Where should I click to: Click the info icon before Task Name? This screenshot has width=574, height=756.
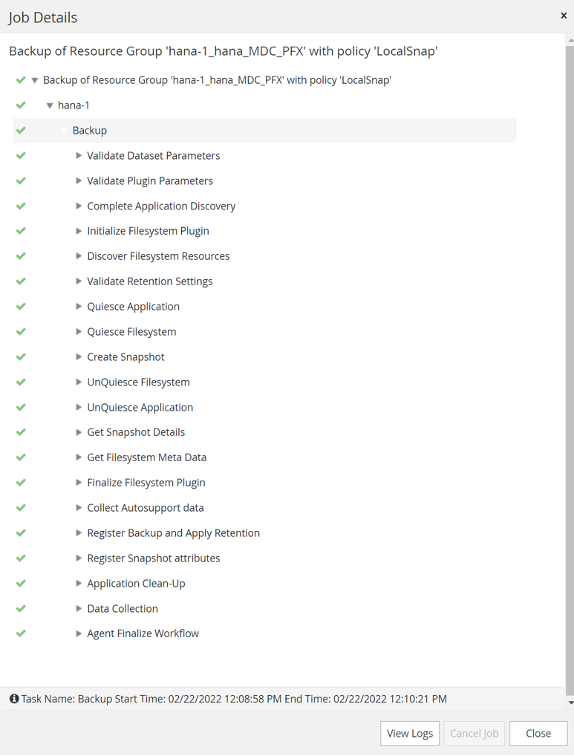[x=14, y=699]
